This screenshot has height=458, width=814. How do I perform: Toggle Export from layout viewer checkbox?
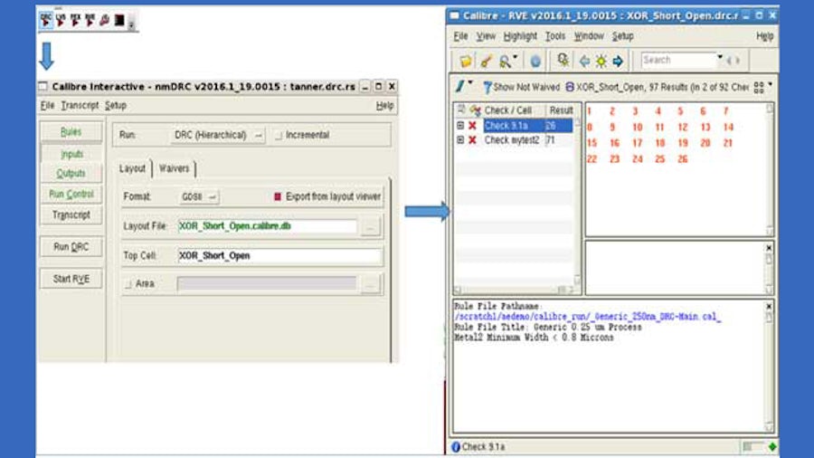pos(279,196)
